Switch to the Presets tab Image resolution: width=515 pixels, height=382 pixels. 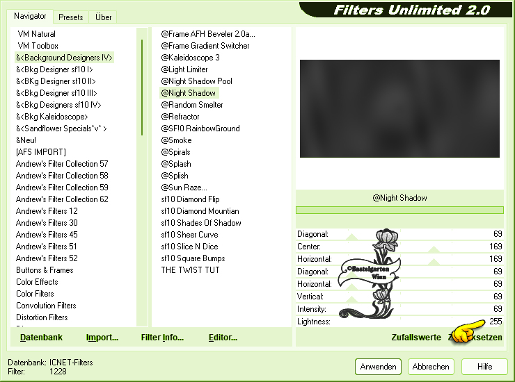[x=70, y=17]
